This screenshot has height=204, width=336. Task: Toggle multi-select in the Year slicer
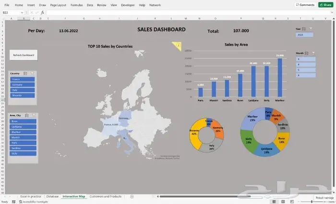coord(304,29)
